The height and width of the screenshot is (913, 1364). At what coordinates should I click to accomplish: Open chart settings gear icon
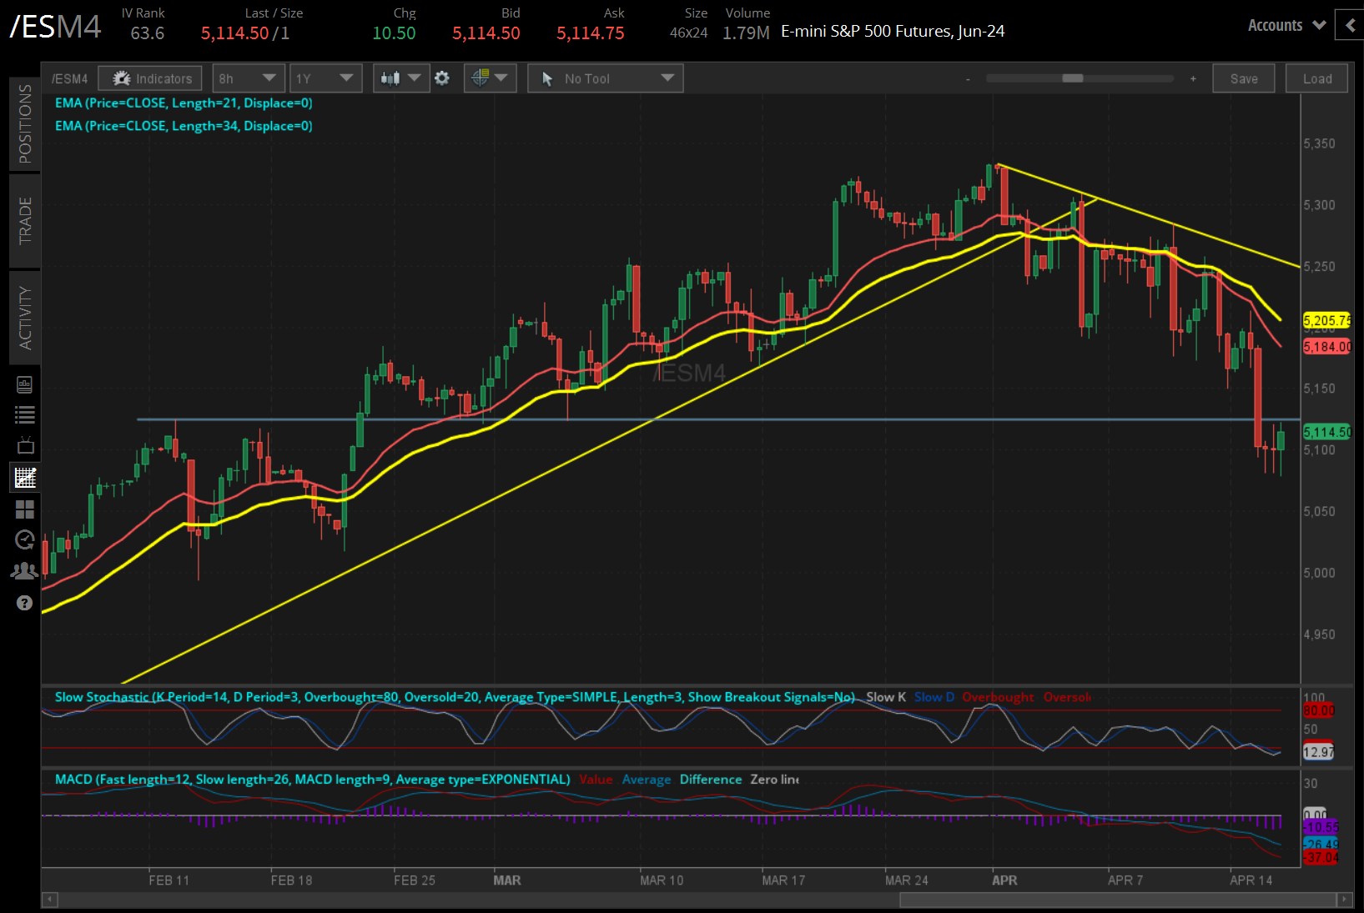442,78
